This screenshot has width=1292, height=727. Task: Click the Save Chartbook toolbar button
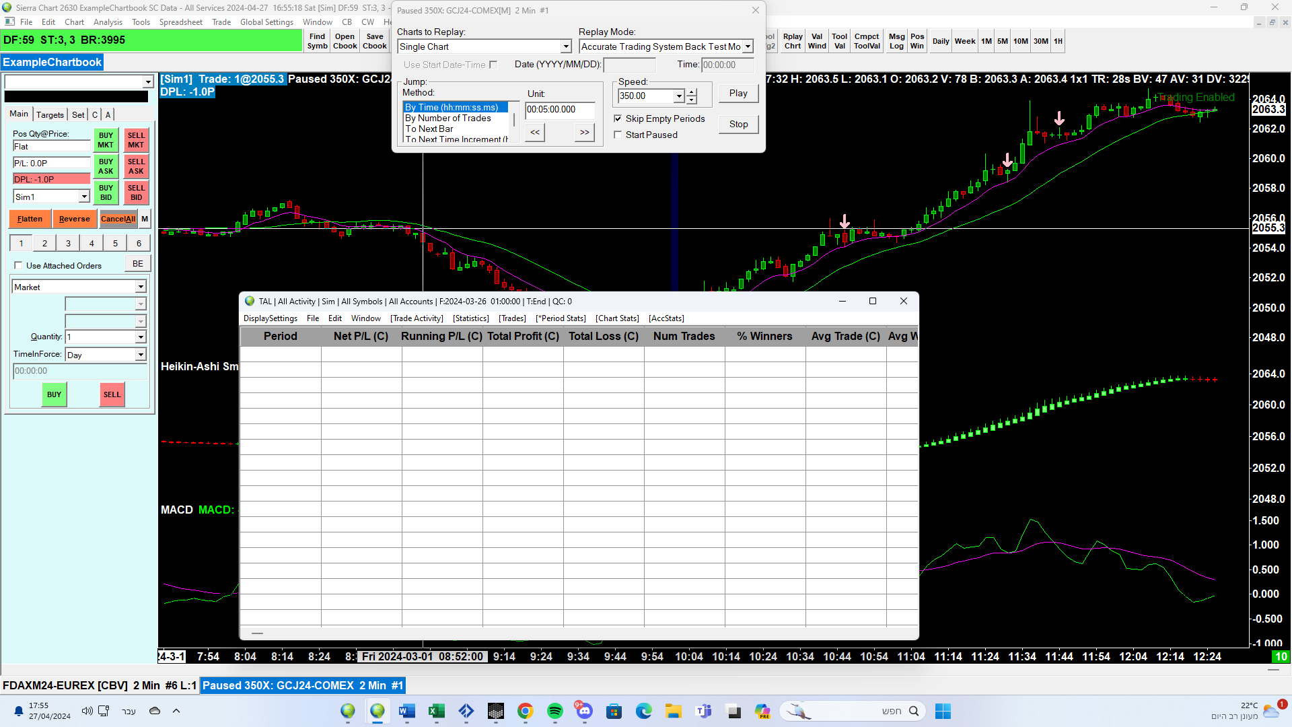pyautogui.click(x=375, y=41)
